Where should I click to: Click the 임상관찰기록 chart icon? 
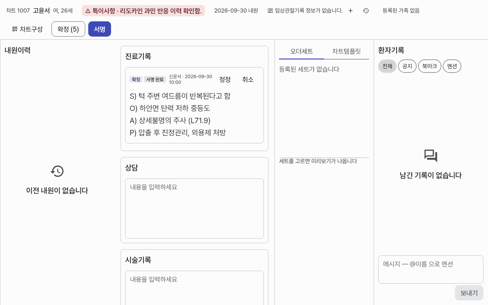click(x=270, y=11)
